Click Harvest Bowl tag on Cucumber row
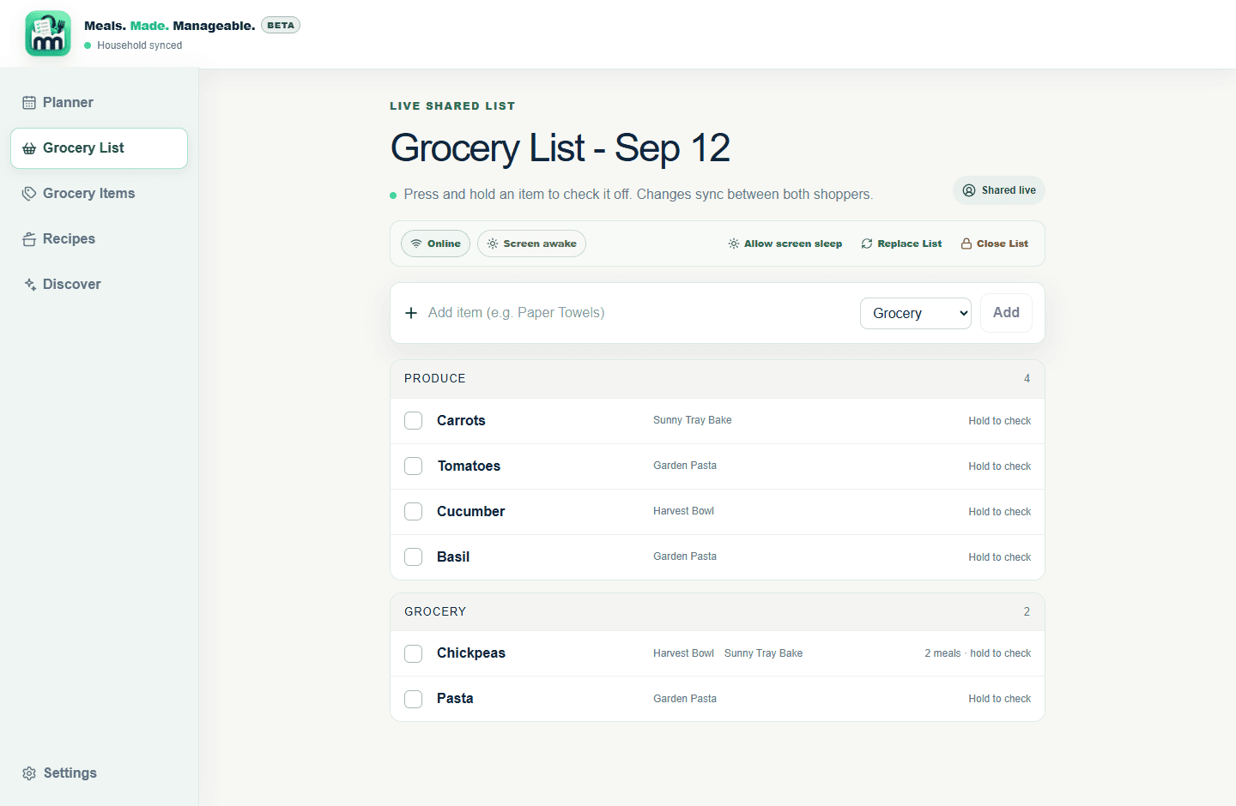Image resolution: width=1236 pixels, height=806 pixels. [683, 511]
